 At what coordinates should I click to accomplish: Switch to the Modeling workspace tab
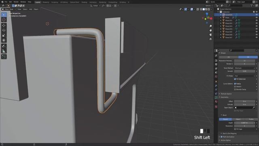[46, 2]
